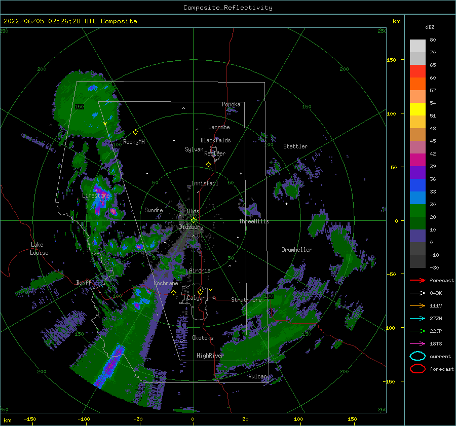The height and width of the screenshot is (426, 456).
Task: Click the Ponoka city label
Action: click(x=231, y=104)
